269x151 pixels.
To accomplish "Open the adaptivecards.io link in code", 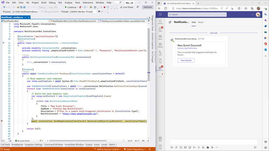I will click(x=80, y=114).
